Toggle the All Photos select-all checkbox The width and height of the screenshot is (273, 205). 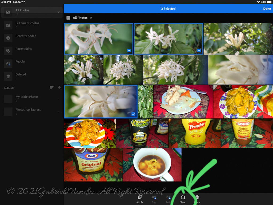coord(68,18)
